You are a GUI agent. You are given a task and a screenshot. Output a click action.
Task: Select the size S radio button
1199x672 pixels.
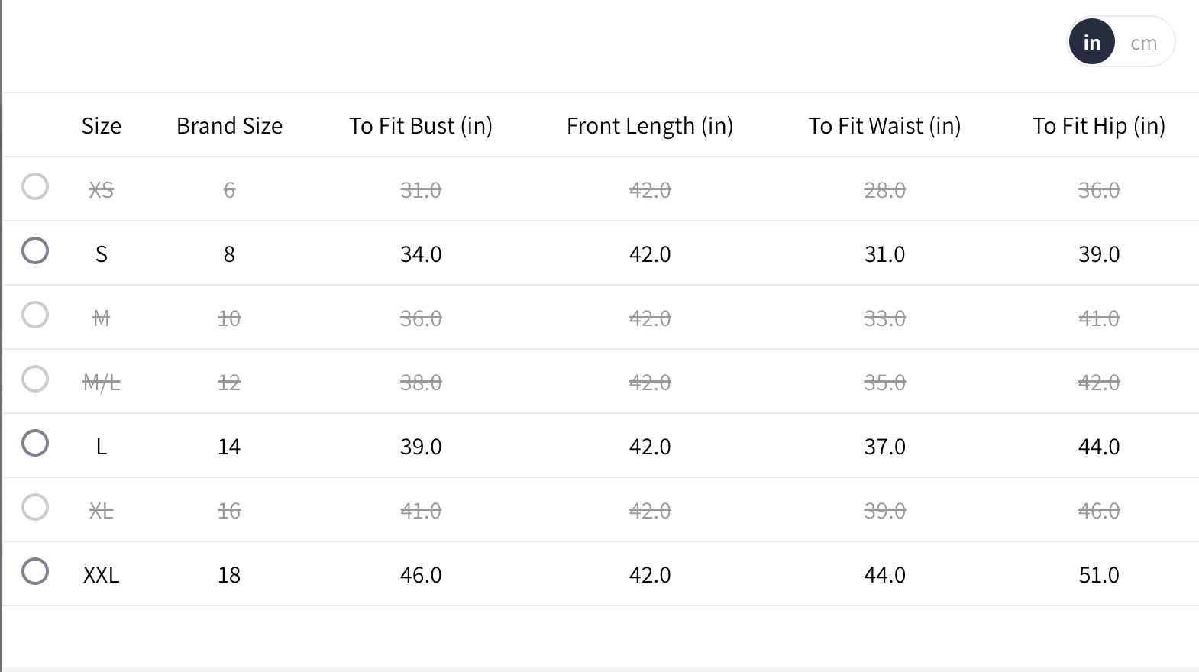[35, 250]
